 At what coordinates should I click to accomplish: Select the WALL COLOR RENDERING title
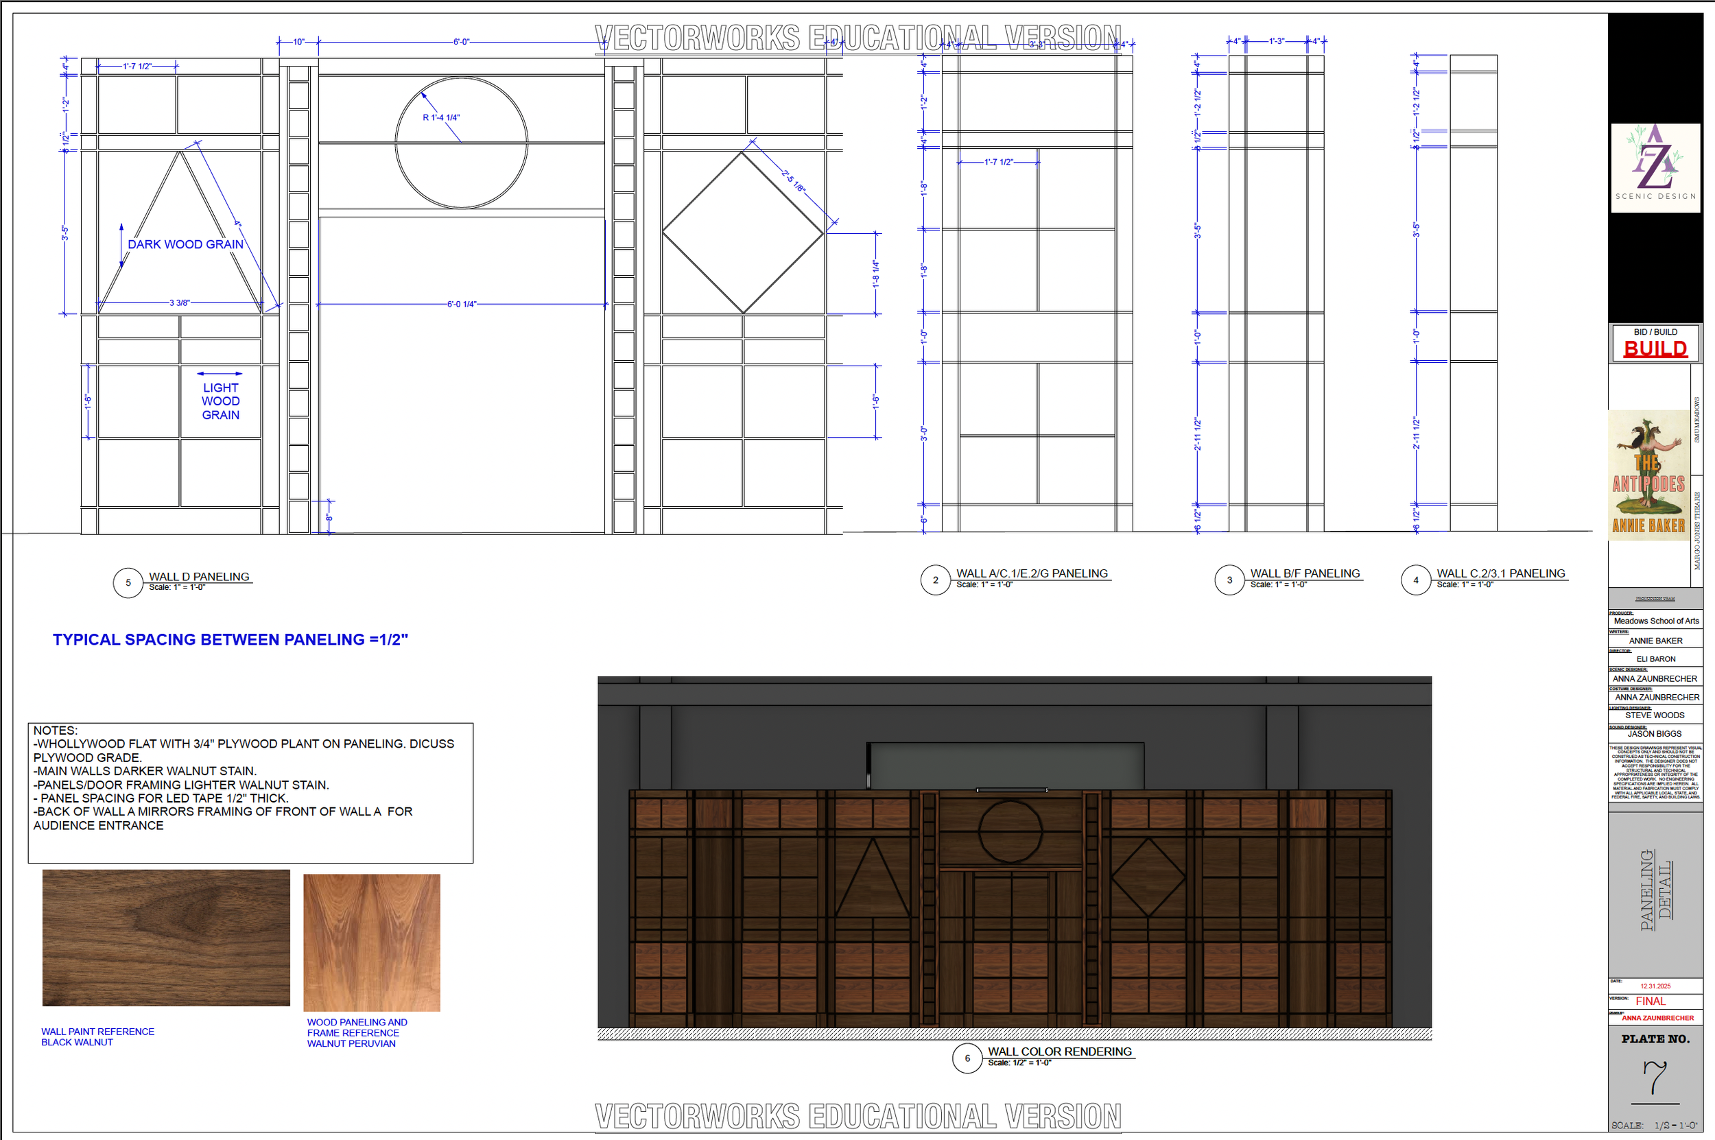[1060, 1052]
